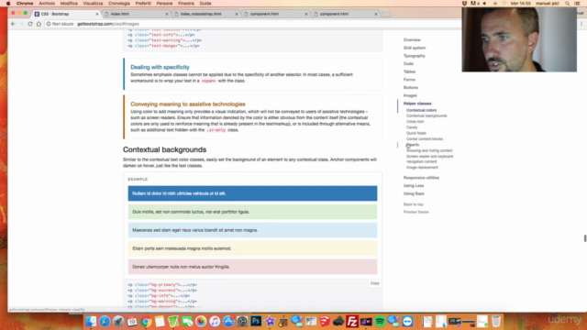Open App Store from the dock
The width and height of the screenshot is (587, 330).
[x=228, y=322]
